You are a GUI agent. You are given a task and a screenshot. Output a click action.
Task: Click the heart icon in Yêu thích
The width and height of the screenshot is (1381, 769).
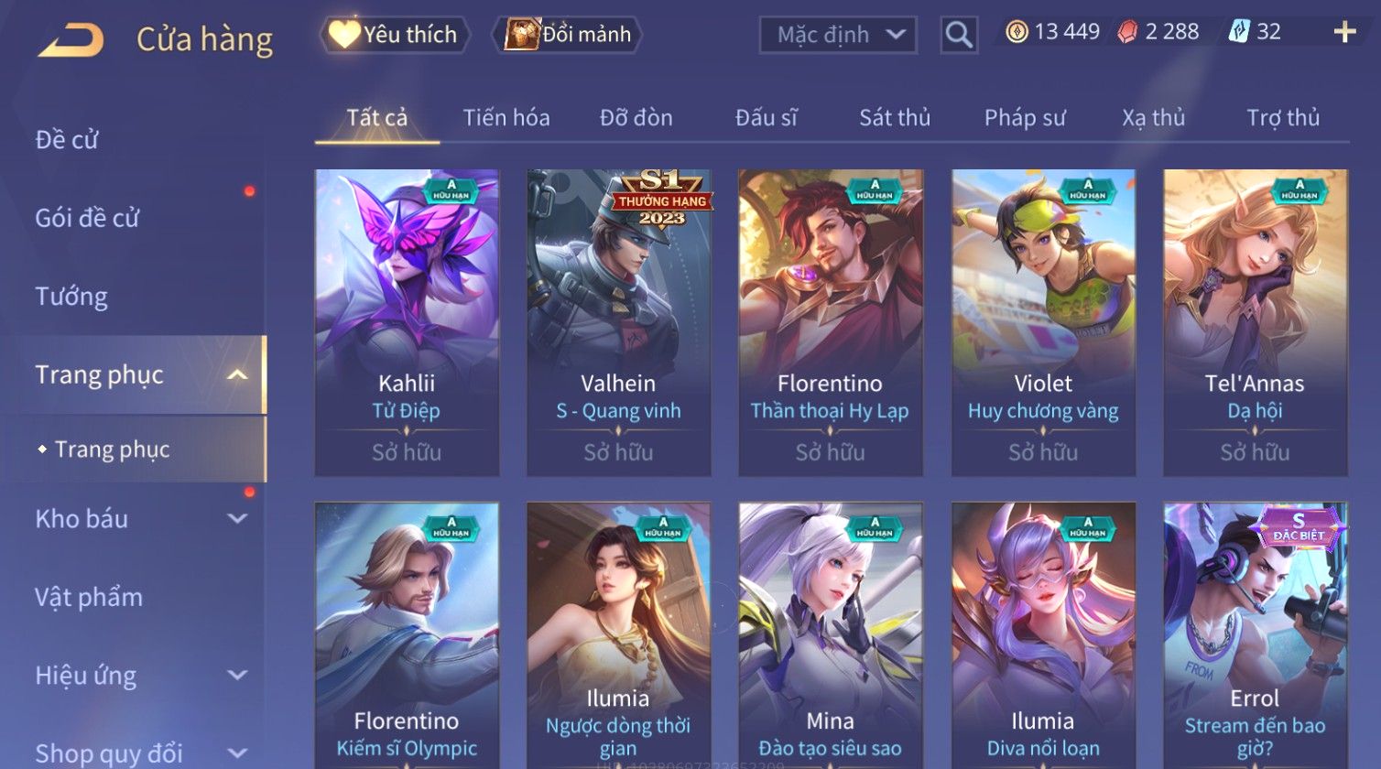pos(344,34)
